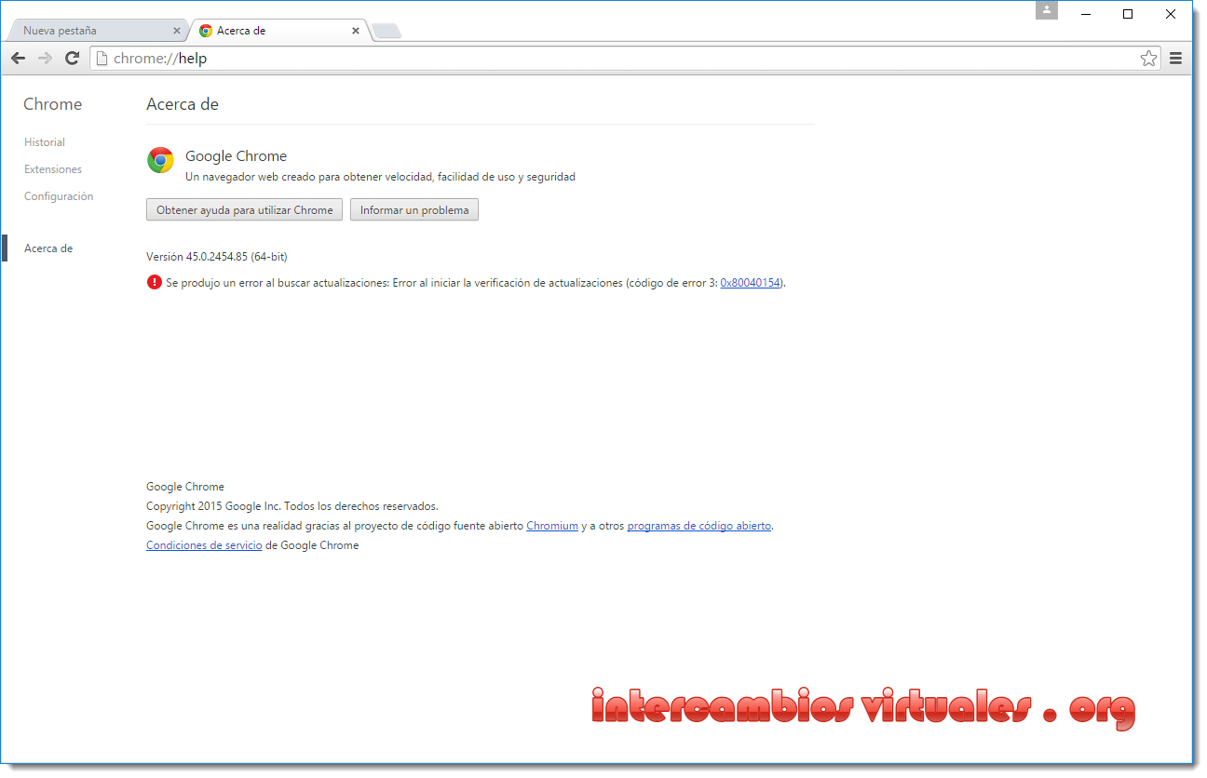Open the Chromium link
This screenshot has height=778, width=1207.
552,526
